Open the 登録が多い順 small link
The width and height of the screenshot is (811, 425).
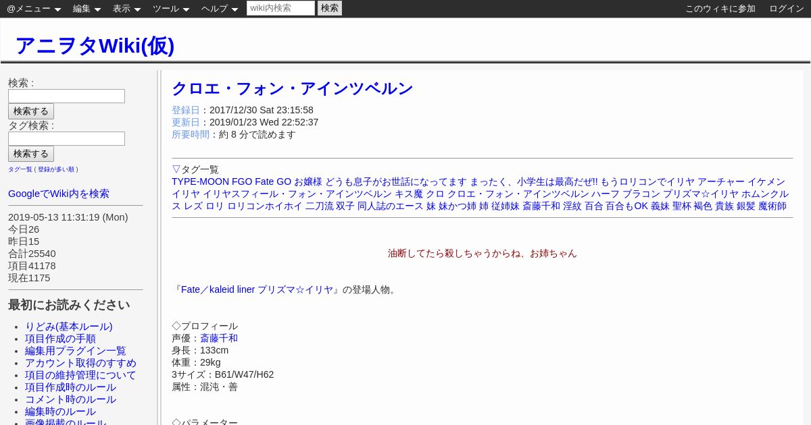coord(56,169)
